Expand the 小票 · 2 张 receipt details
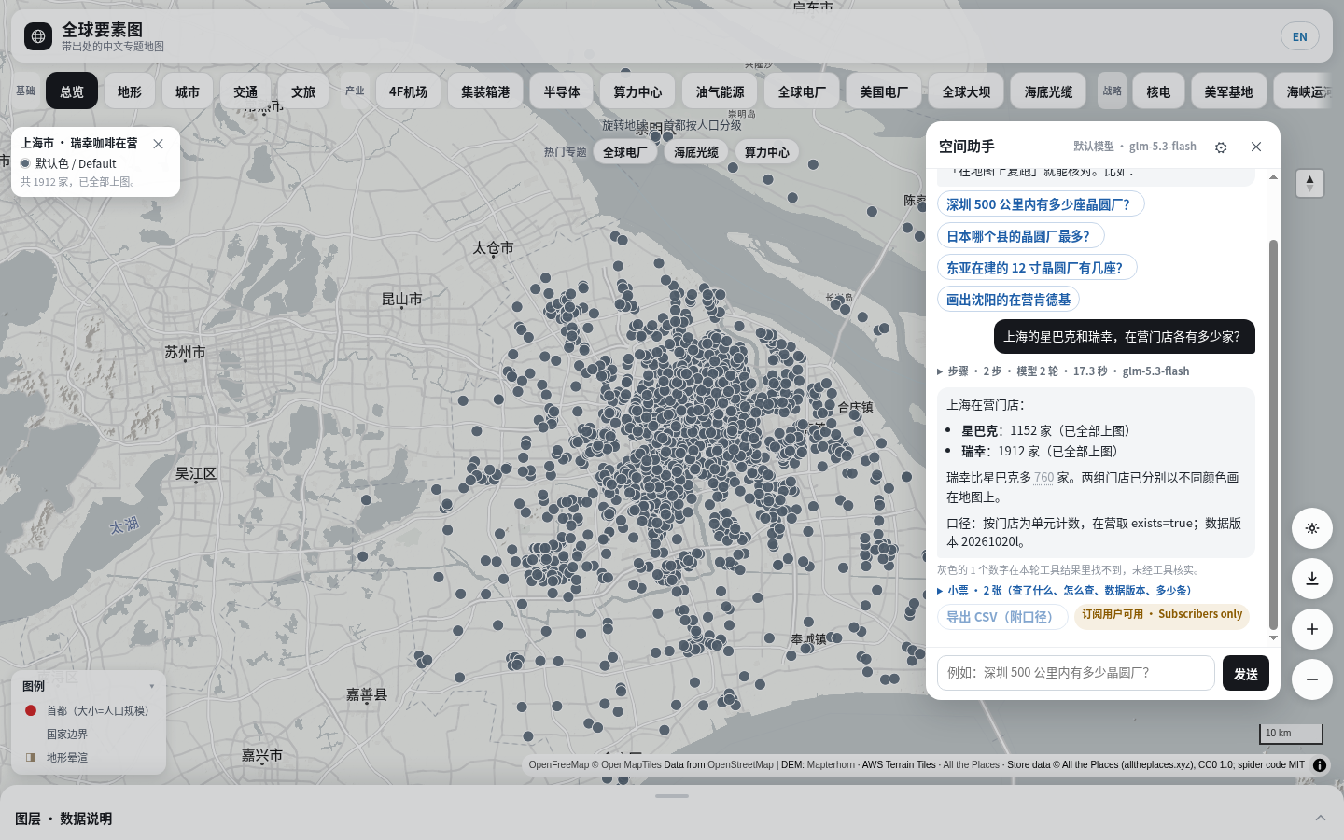This screenshot has height=840, width=1344. click(1064, 591)
